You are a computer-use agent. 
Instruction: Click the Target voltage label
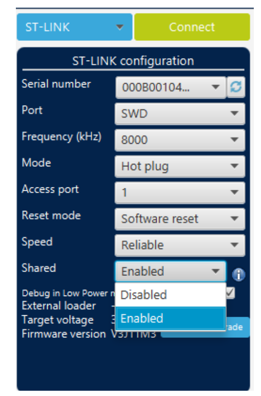pyautogui.click(x=58, y=320)
